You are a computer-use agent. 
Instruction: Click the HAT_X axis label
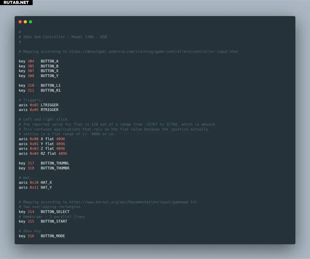tap(46, 183)
